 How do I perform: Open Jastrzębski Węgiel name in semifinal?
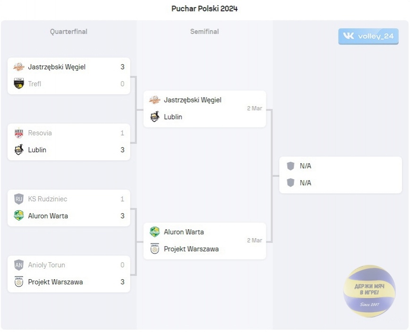tap(192, 100)
